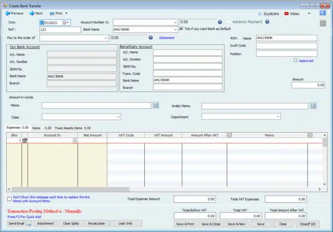The width and height of the screenshot is (333, 232).
Task: Expand the Department dropdown
Action: (278, 116)
